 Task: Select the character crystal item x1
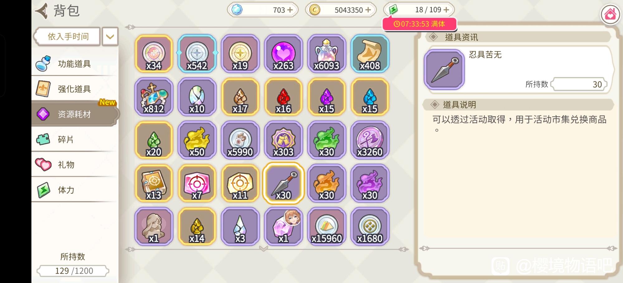pos(283,227)
